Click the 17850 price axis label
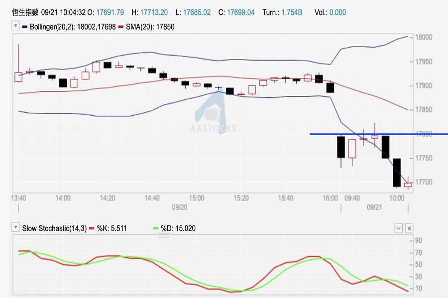This screenshot has width=448, height=298. click(424, 110)
